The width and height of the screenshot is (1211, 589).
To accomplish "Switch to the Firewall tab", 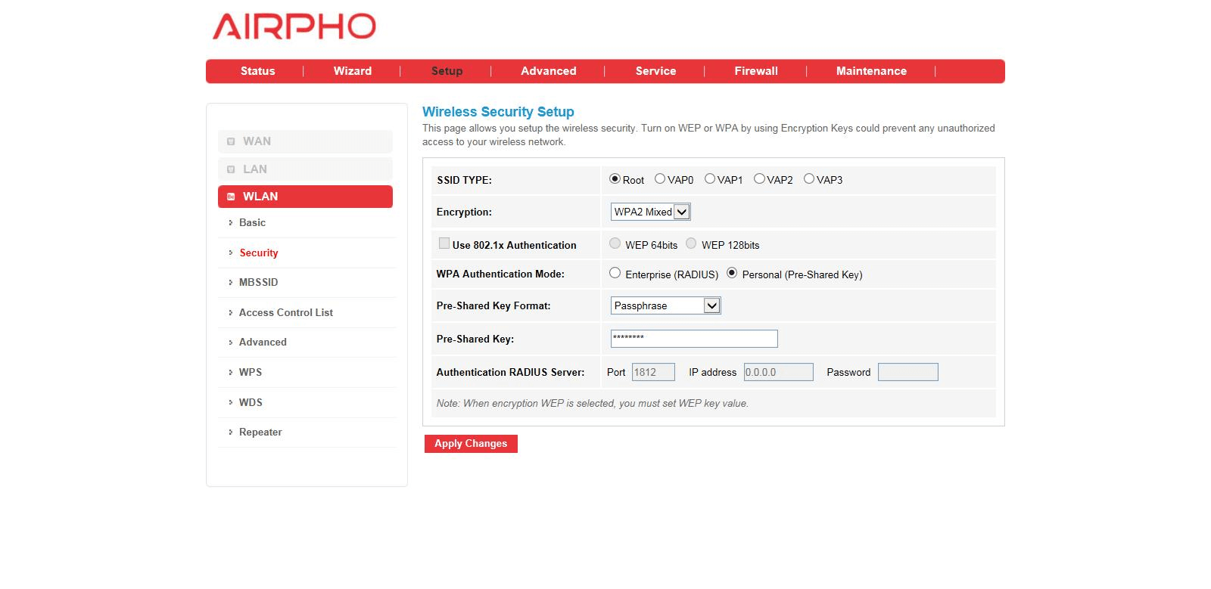I will point(755,71).
